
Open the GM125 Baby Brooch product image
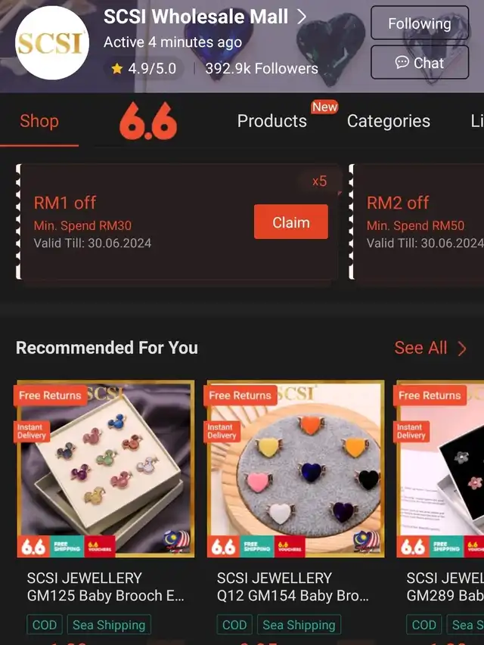pos(106,469)
